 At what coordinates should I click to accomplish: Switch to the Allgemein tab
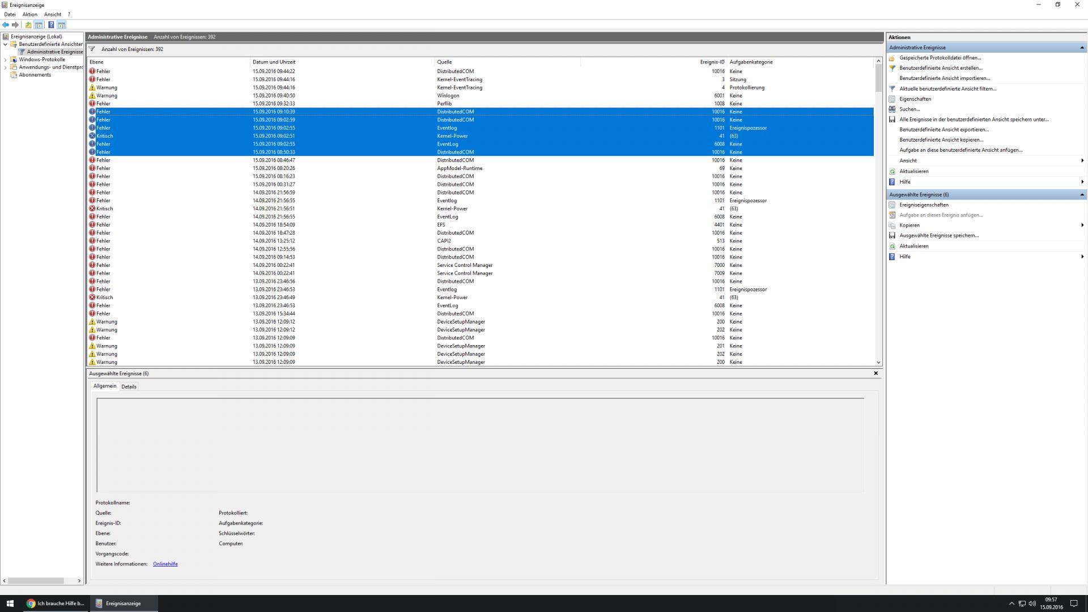(105, 386)
